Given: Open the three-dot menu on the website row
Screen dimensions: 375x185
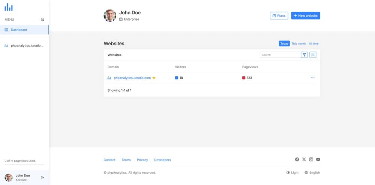Looking at the screenshot, I should click(313, 78).
